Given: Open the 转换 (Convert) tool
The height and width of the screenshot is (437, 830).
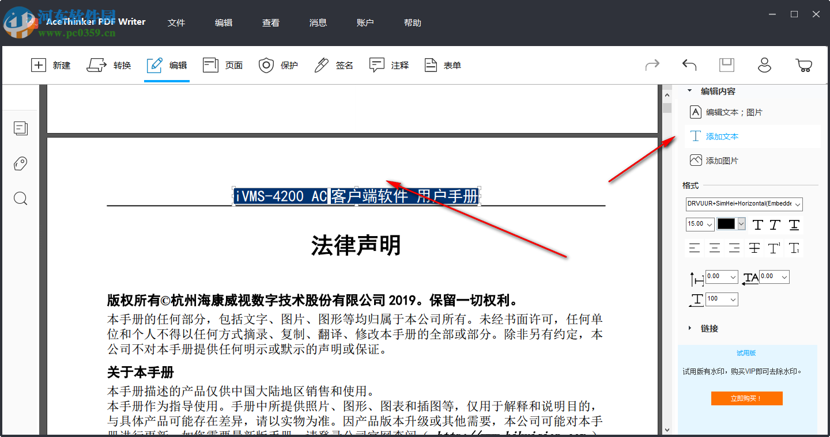Looking at the screenshot, I should point(109,65).
